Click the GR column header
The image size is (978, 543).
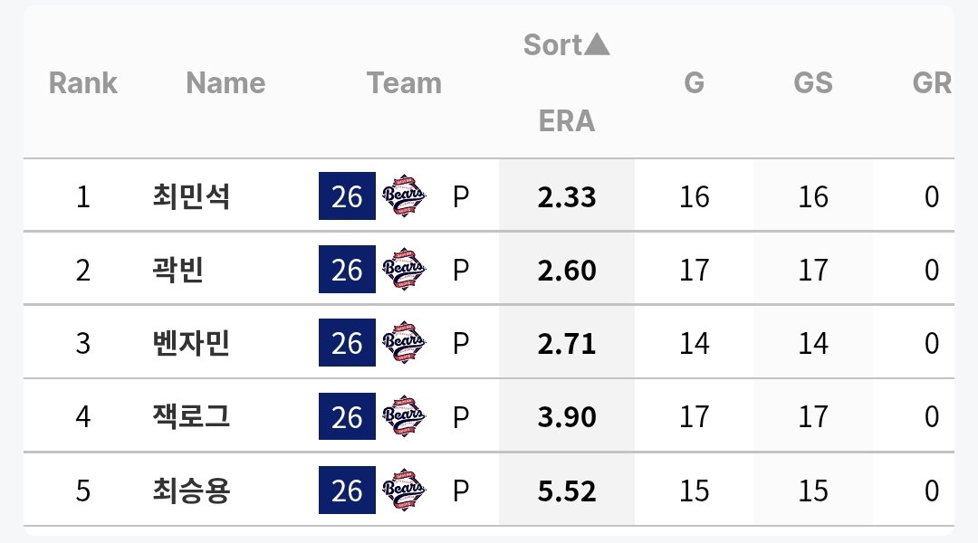(x=932, y=82)
